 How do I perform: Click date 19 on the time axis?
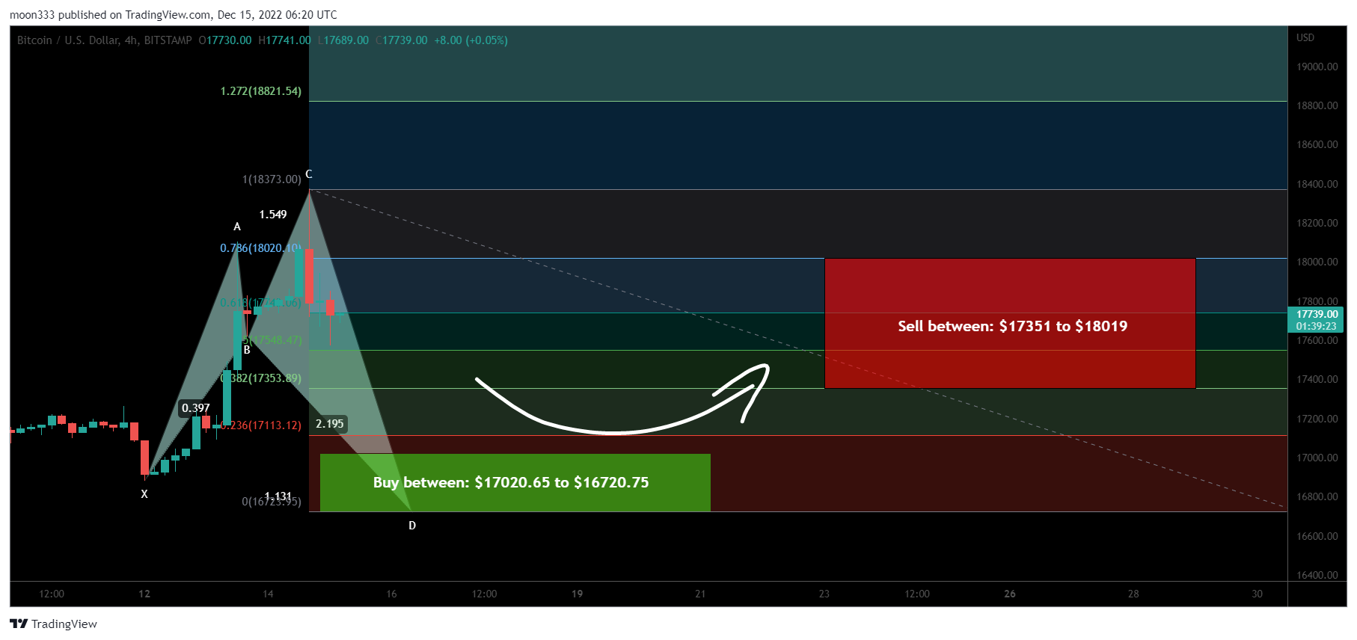click(577, 594)
